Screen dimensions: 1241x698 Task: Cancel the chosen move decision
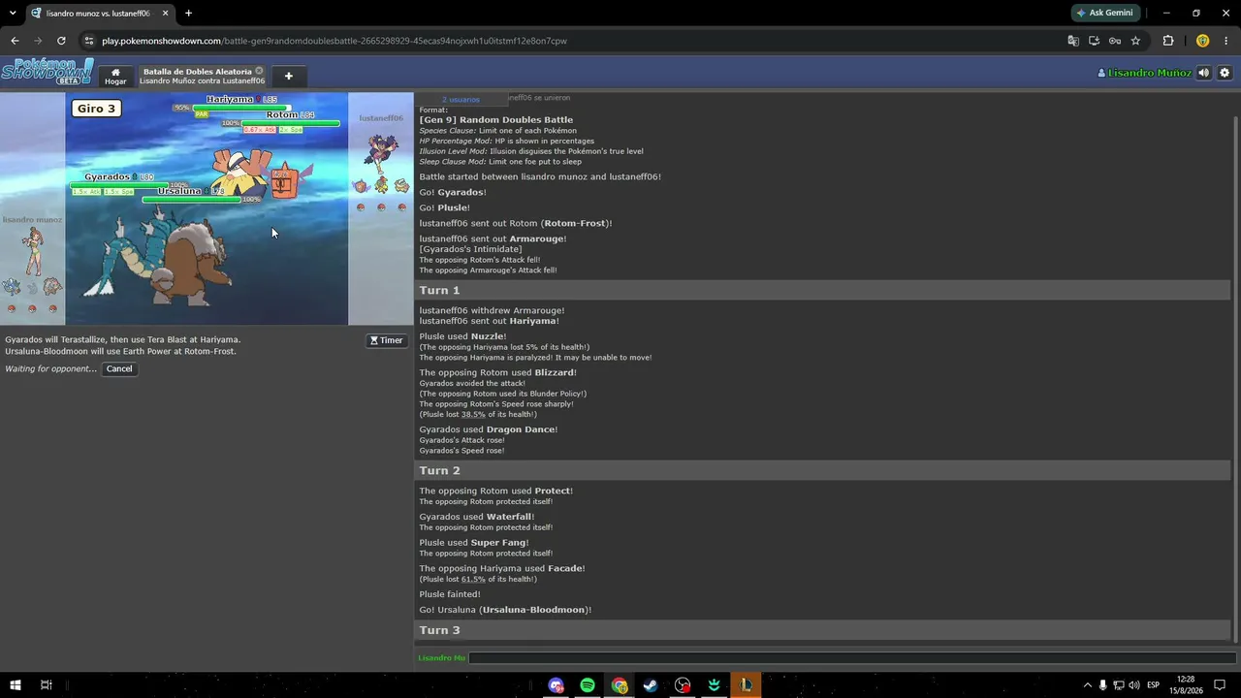(119, 368)
